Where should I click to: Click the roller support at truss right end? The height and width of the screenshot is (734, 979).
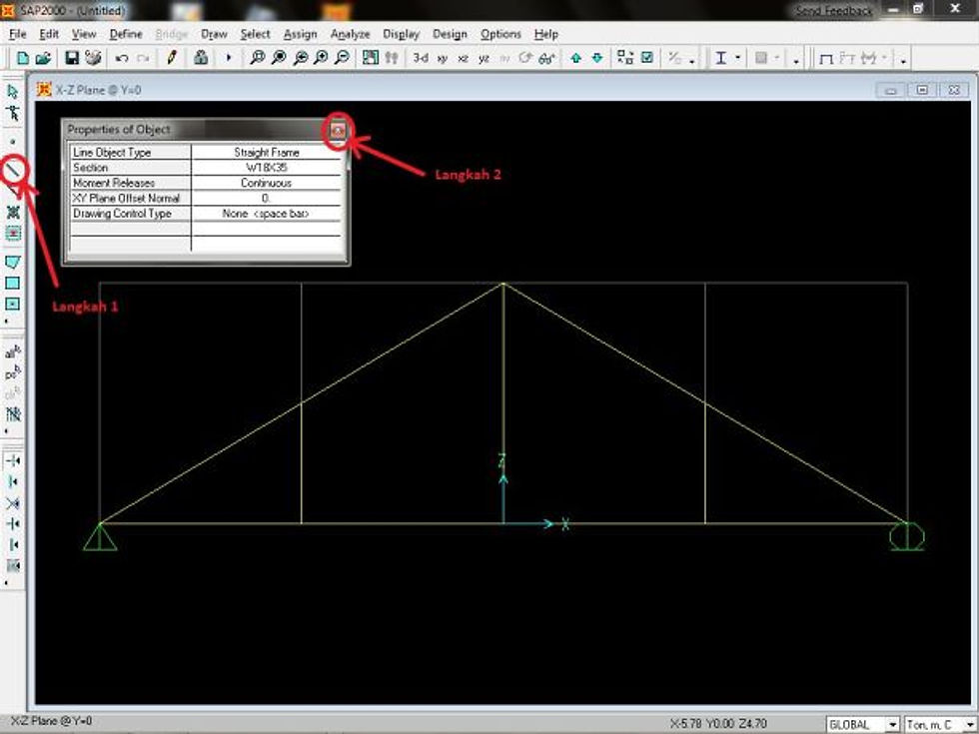(907, 537)
